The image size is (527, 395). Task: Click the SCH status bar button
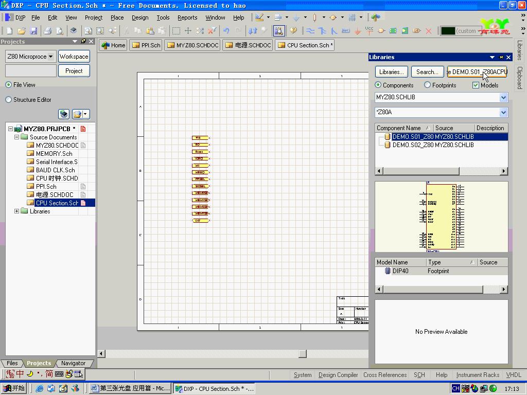tap(419, 375)
